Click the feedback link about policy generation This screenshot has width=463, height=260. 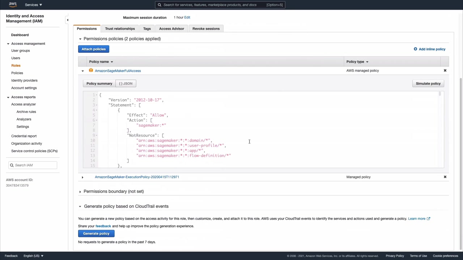(103, 226)
